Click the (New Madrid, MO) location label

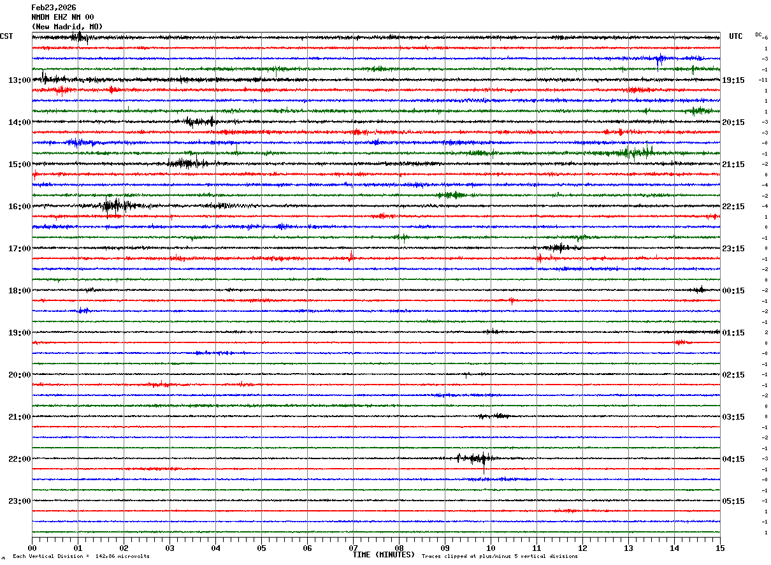point(67,27)
